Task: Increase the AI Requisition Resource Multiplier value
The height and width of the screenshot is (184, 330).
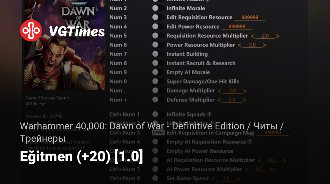Action: click(285, 160)
